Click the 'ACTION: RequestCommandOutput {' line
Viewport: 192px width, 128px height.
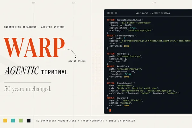[125, 20]
